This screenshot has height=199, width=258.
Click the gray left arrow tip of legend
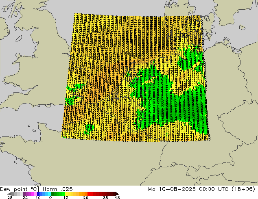point(9,194)
